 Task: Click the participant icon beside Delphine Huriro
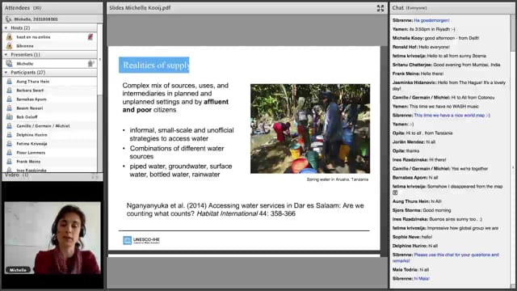click(9, 135)
